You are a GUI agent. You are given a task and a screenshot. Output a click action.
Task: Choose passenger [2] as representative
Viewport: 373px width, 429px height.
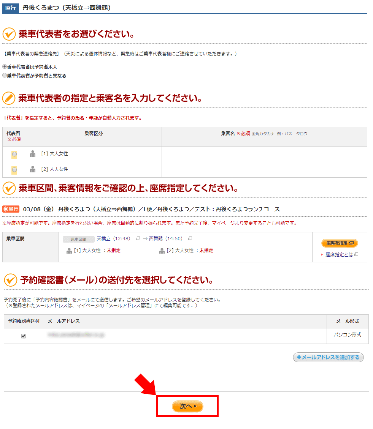click(14, 170)
